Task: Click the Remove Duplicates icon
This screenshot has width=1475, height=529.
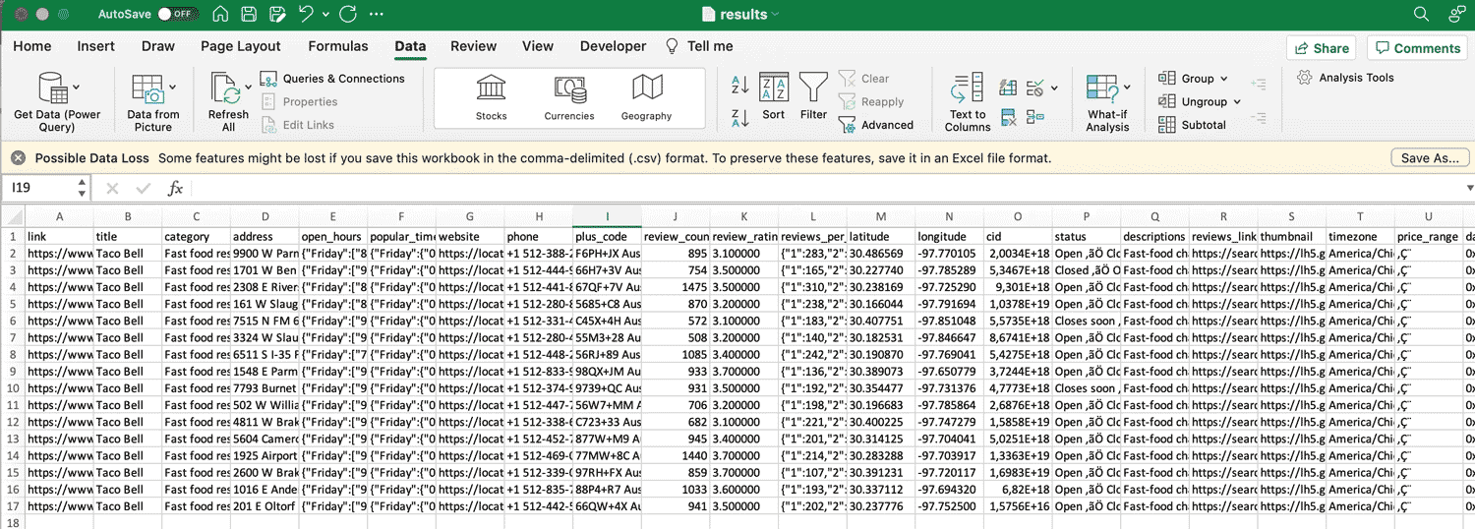Action: coord(1008,118)
